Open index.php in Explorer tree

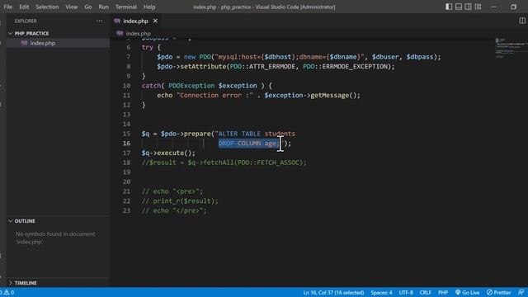pyautogui.click(x=42, y=43)
